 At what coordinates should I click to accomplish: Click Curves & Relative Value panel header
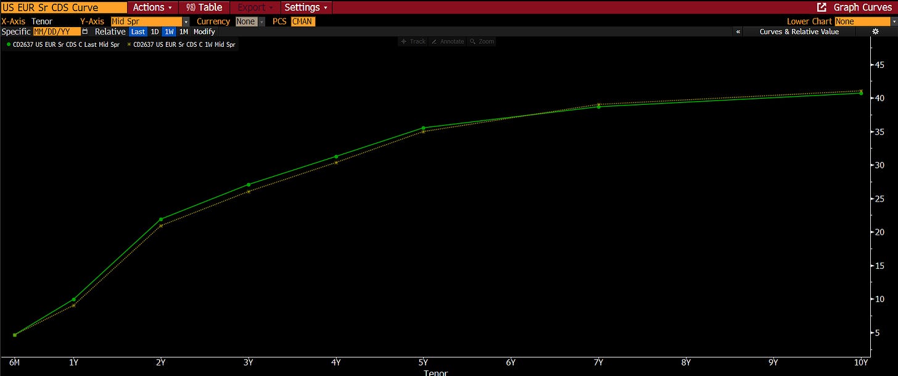coord(799,31)
